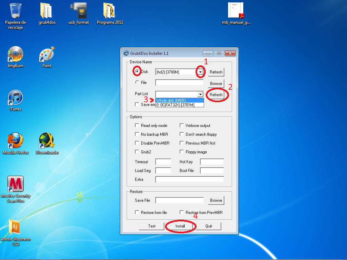Select the File radio button
Screen dimensions: 347x260
click(x=137, y=83)
